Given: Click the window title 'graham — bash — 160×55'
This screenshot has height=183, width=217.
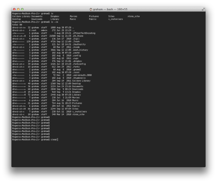Looking at the screenshot, I should pyautogui.click(x=110, y=9).
